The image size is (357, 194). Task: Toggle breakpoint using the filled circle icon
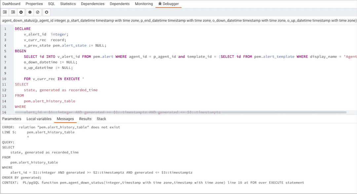[30, 12]
